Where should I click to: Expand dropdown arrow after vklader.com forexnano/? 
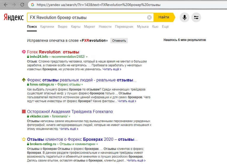[69, 116]
